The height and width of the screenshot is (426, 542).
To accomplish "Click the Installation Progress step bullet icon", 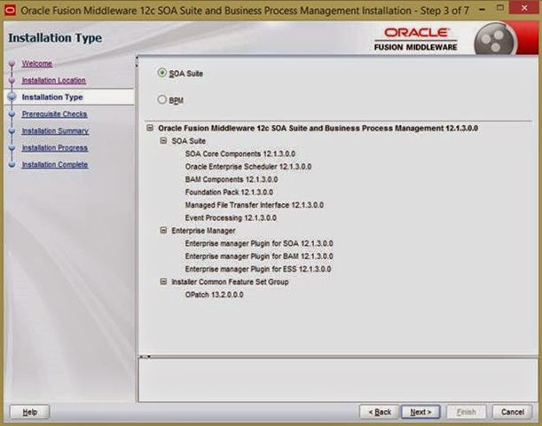I will [12, 148].
